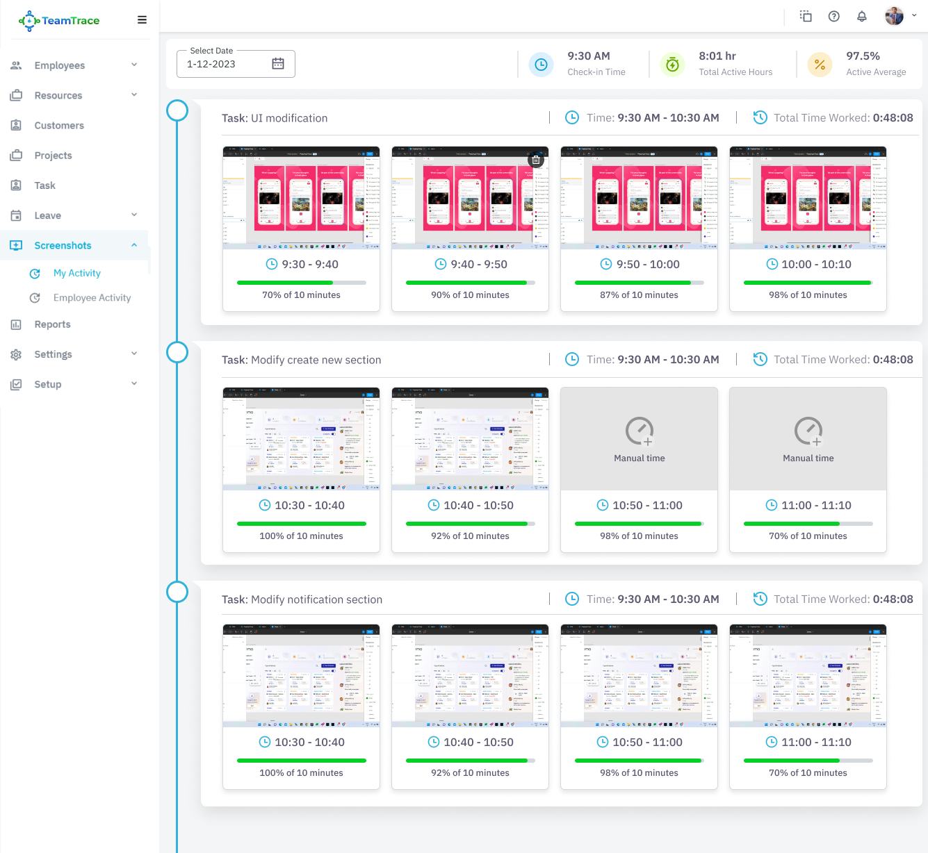Image resolution: width=928 pixels, height=853 pixels.
Task: Click the Total Active Hours stopwatch icon
Action: point(672,64)
